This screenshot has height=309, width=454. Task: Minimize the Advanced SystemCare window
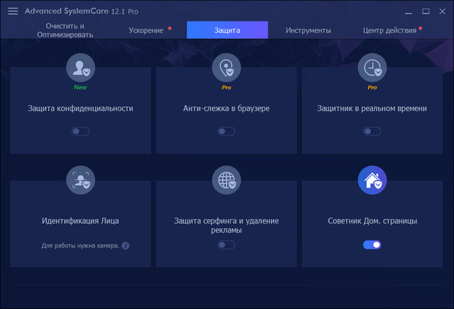pos(409,11)
